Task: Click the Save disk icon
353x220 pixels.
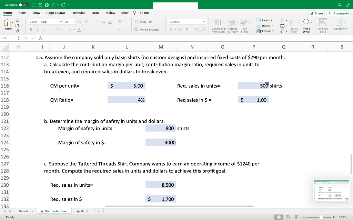Action: (40, 5)
